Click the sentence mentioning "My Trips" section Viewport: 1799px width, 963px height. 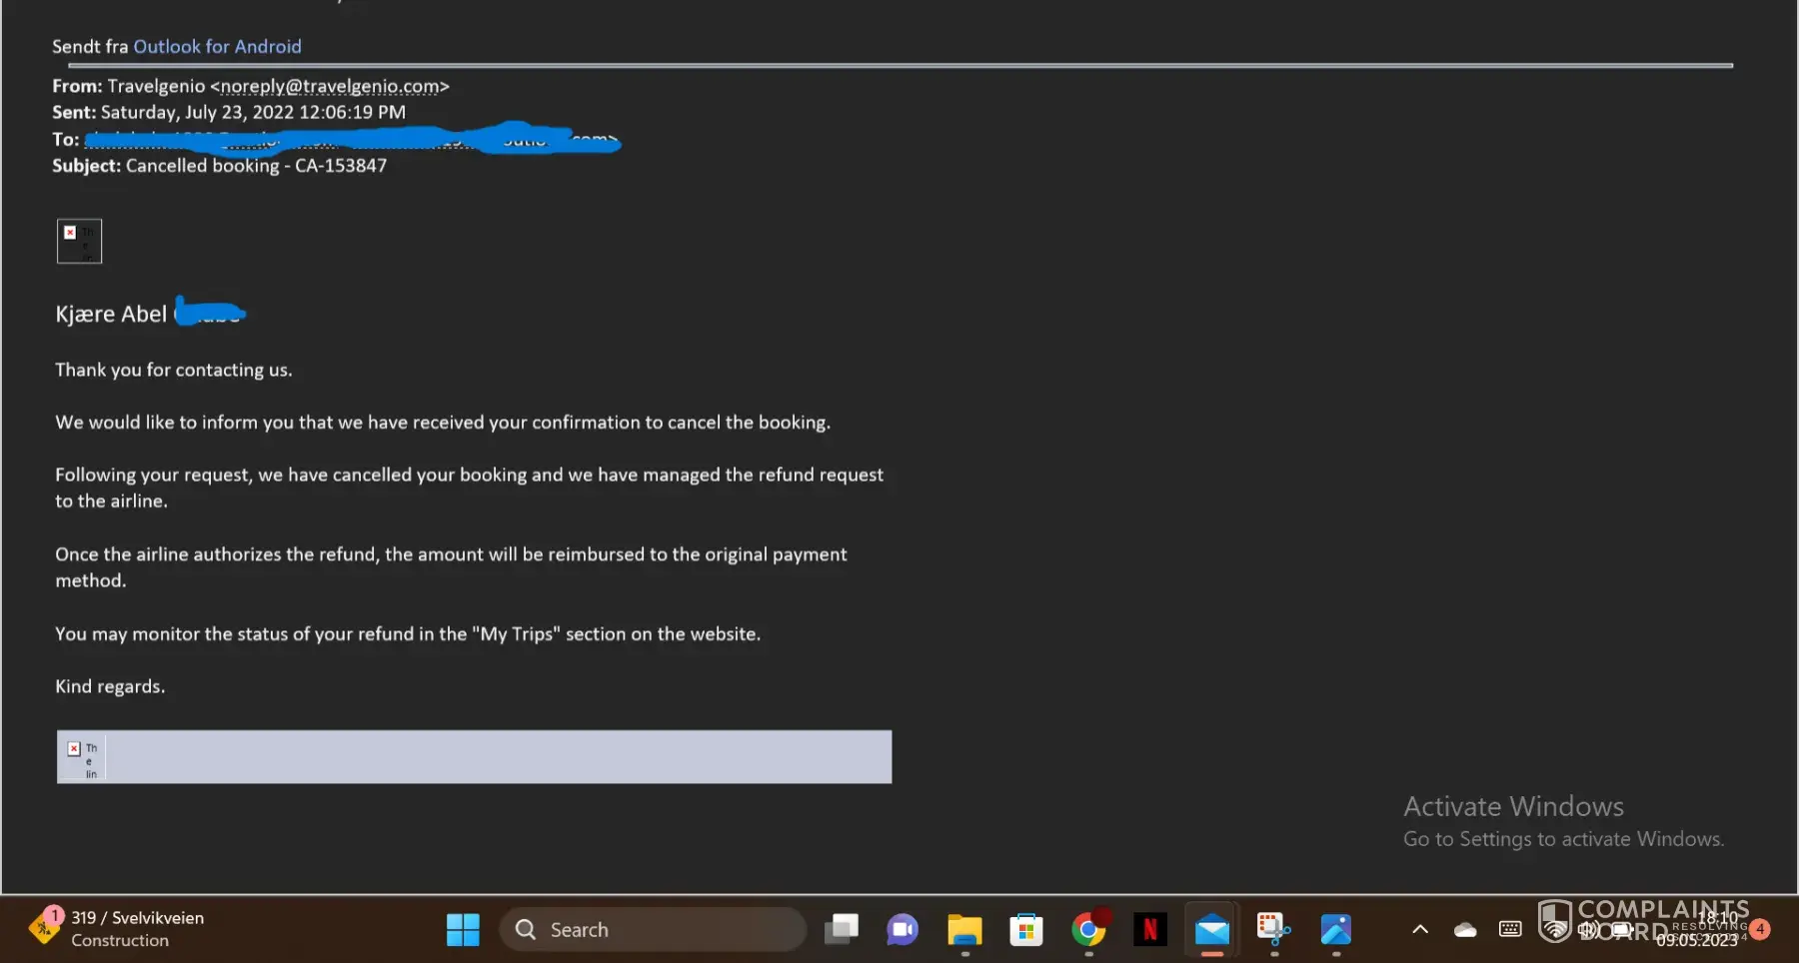408,634
